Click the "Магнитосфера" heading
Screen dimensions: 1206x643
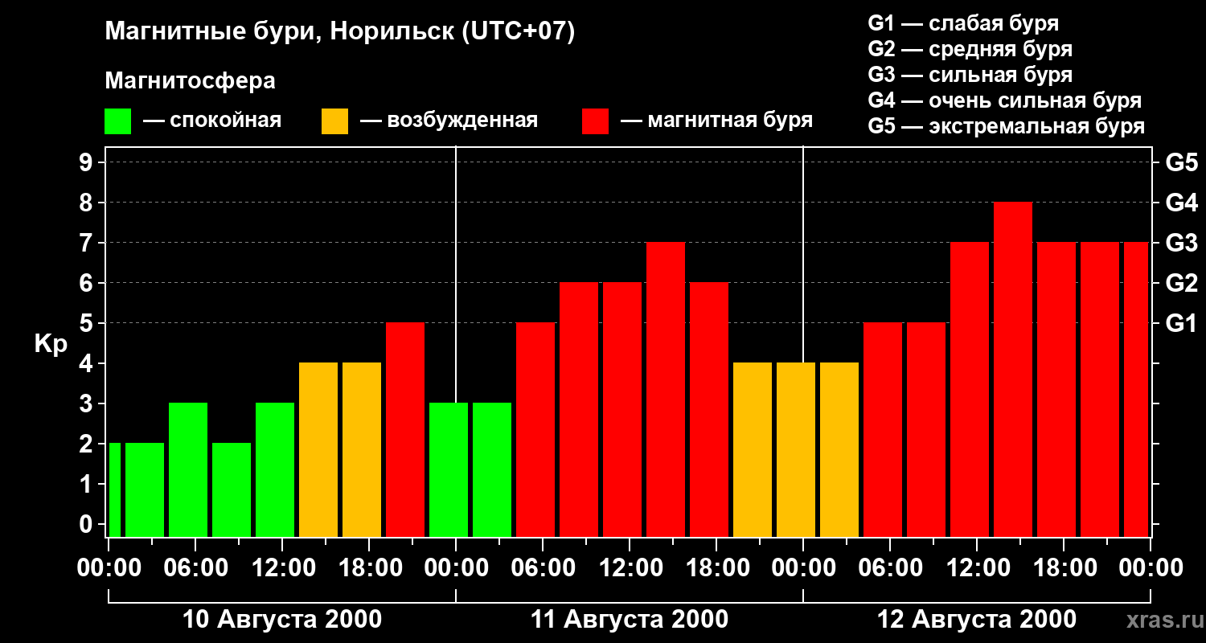[190, 81]
